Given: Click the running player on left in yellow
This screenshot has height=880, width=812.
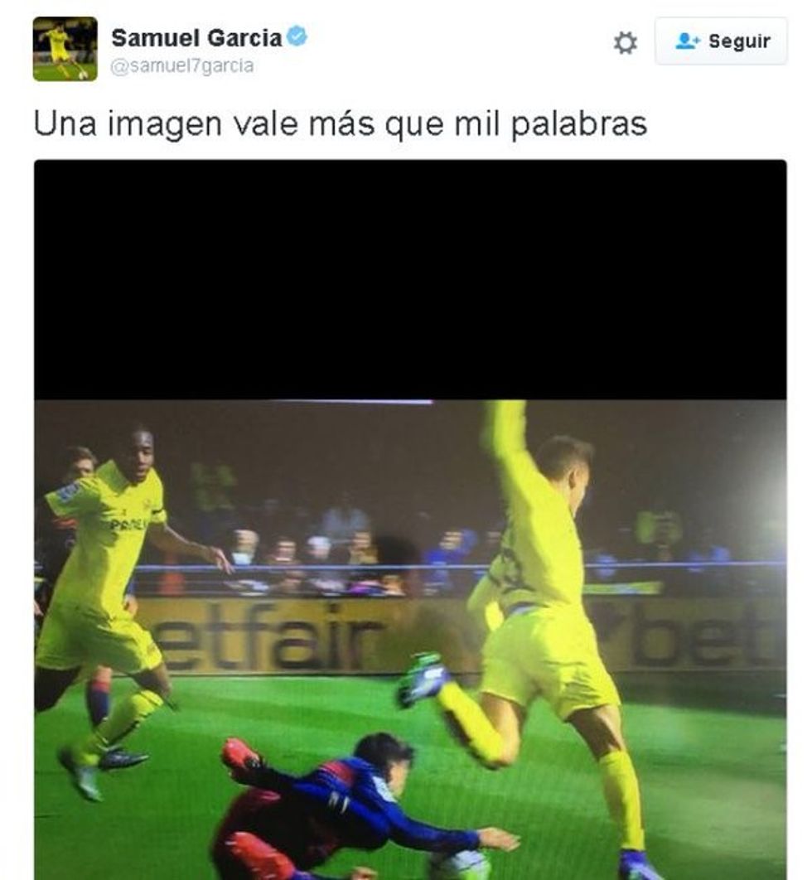Looking at the screenshot, I should pos(107,606).
